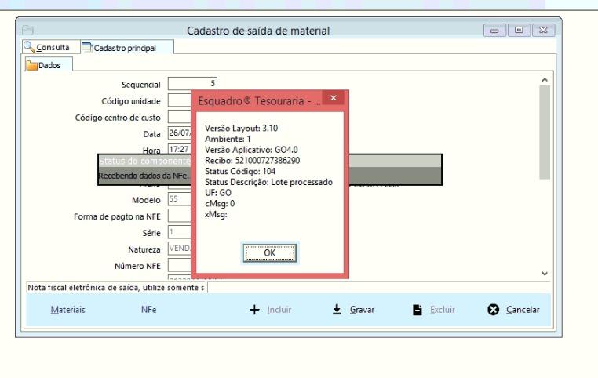Click the 'cMsg: 0' line

[220, 203]
